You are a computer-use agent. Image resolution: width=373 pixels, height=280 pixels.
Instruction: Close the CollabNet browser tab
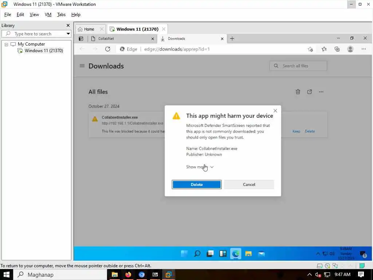(153, 39)
